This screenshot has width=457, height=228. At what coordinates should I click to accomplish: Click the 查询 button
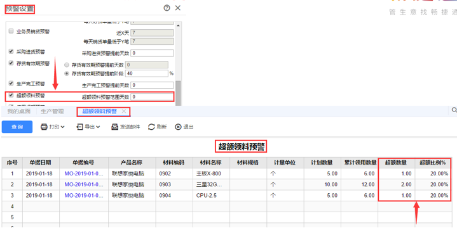point(17,127)
